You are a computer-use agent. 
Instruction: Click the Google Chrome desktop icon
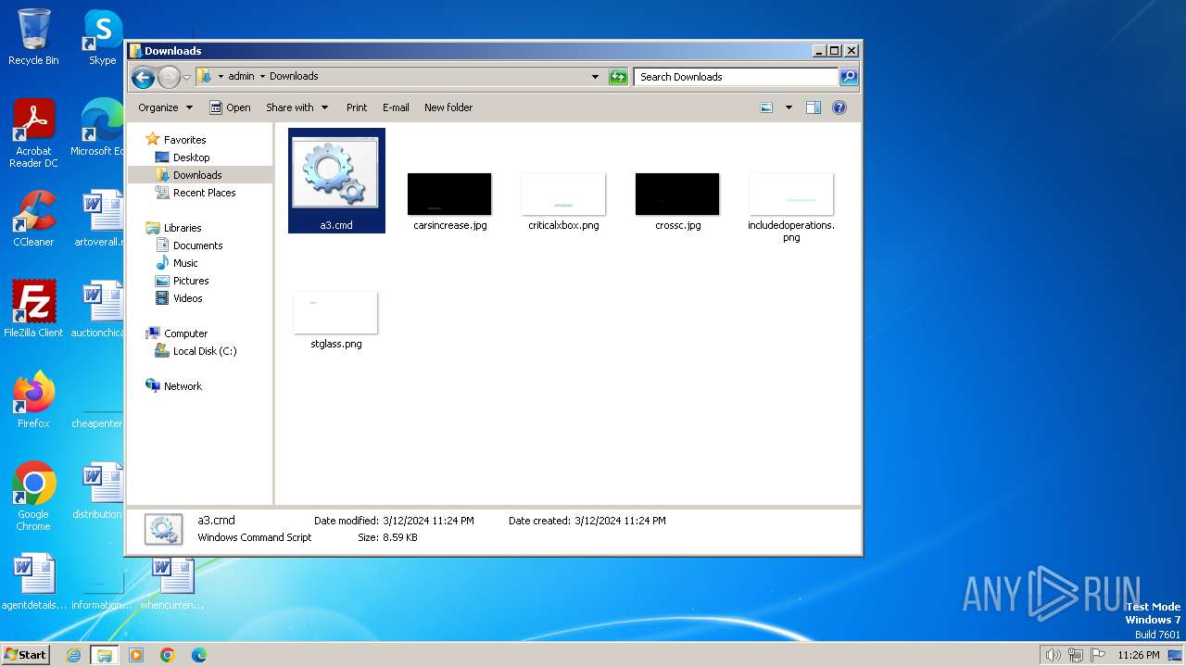pos(33,496)
